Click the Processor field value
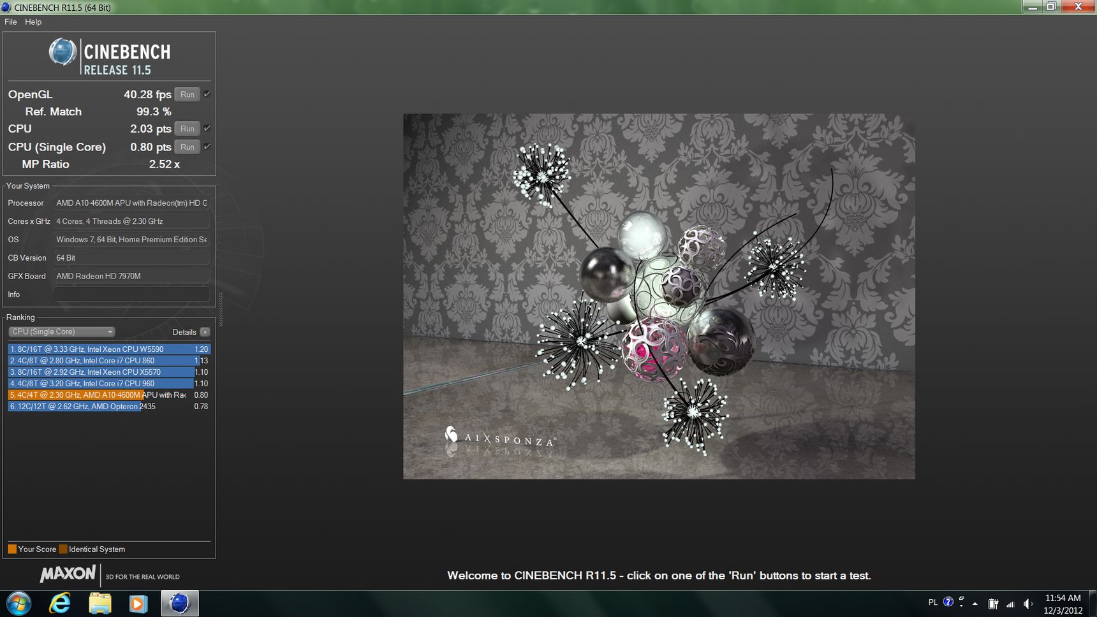 (x=131, y=203)
